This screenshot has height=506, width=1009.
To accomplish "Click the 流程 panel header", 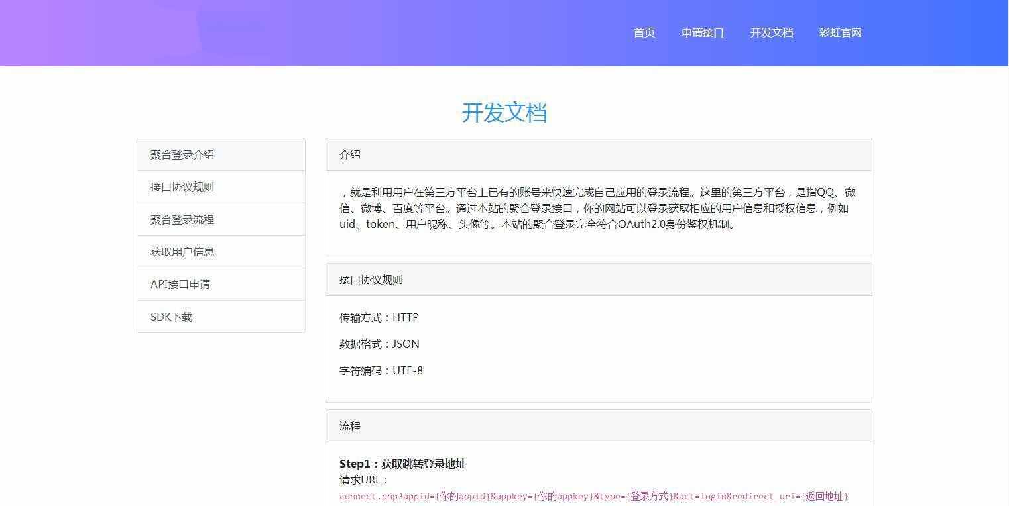I will (x=599, y=426).
